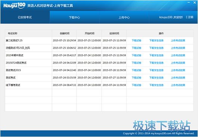Select exam name 线下模考测试
This screenshot has height=137, width=198.
tap(13, 85)
